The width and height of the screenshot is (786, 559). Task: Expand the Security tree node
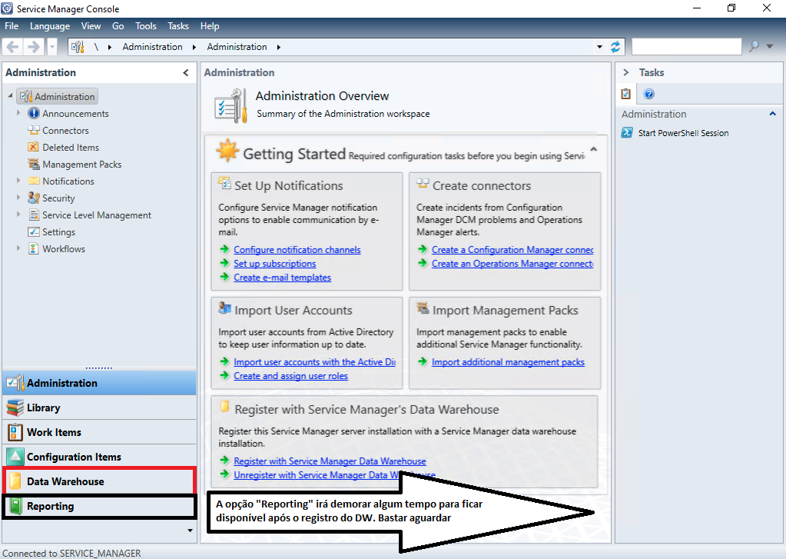18,198
